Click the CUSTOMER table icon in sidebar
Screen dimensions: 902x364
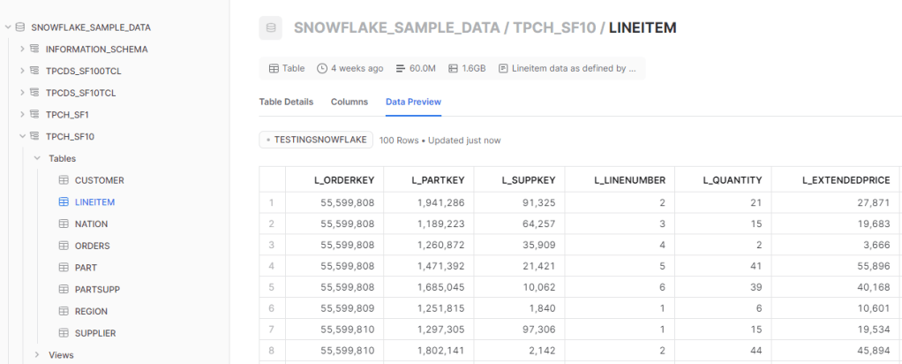63,180
